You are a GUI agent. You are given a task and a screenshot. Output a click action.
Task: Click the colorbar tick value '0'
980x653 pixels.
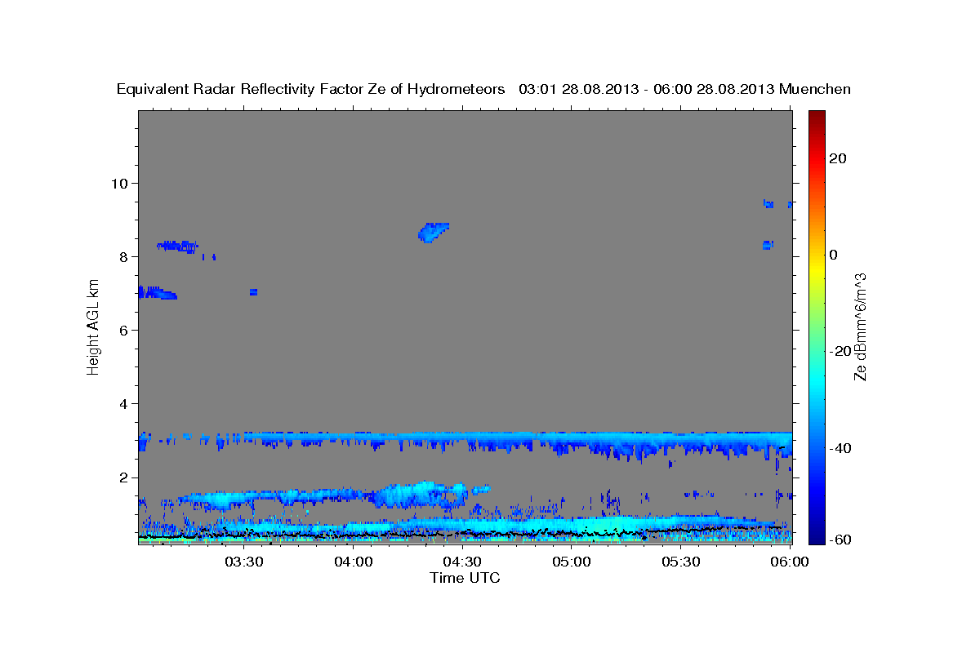834,255
